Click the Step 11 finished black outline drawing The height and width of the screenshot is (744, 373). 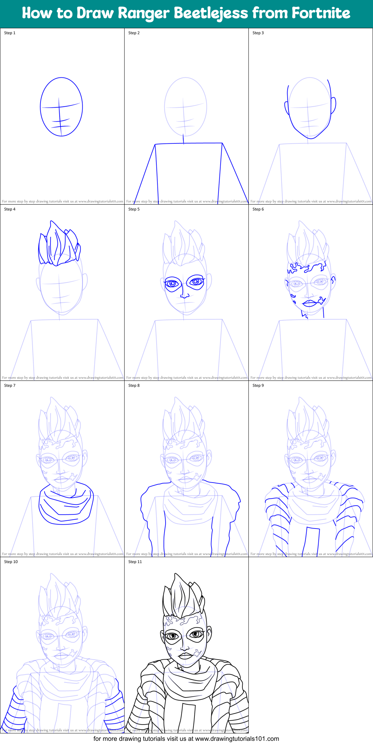[187, 653]
